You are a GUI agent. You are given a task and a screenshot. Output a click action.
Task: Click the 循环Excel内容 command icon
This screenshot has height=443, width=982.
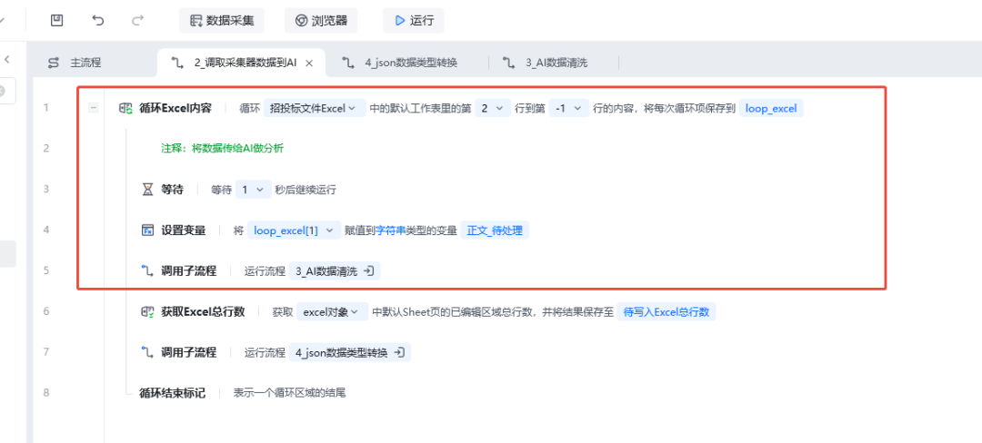point(125,108)
